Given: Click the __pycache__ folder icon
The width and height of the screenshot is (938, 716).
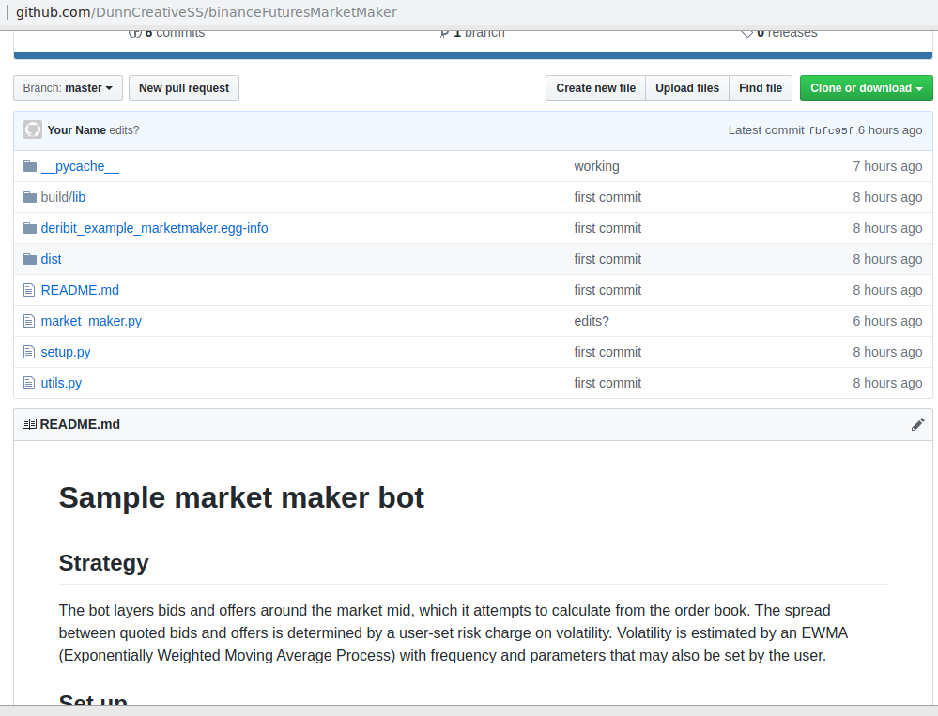Looking at the screenshot, I should (x=30, y=166).
